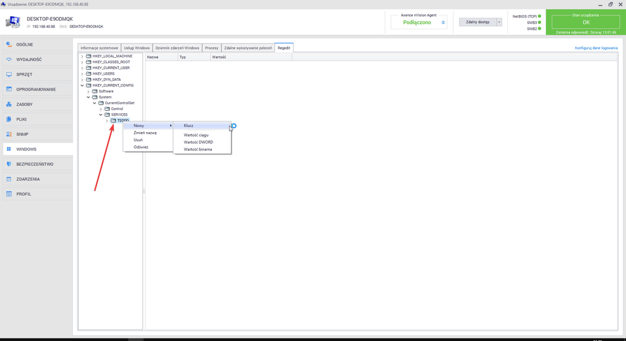Collapse the HKEY_CURRENT_CONFIG tree node

tap(82, 85)
